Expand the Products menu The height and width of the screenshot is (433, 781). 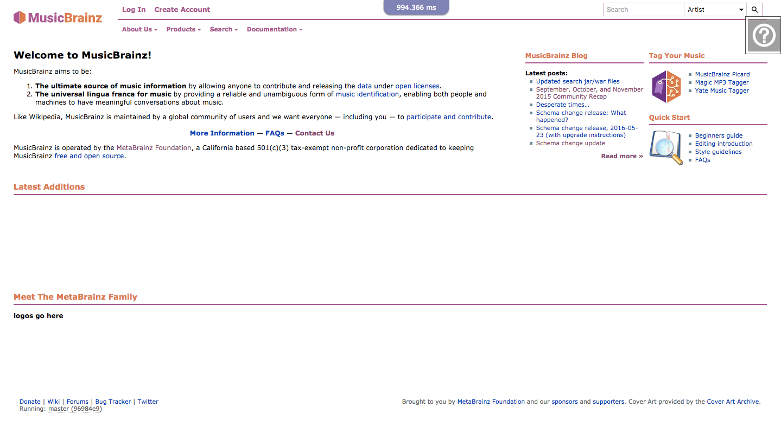[x=183, y=29]
